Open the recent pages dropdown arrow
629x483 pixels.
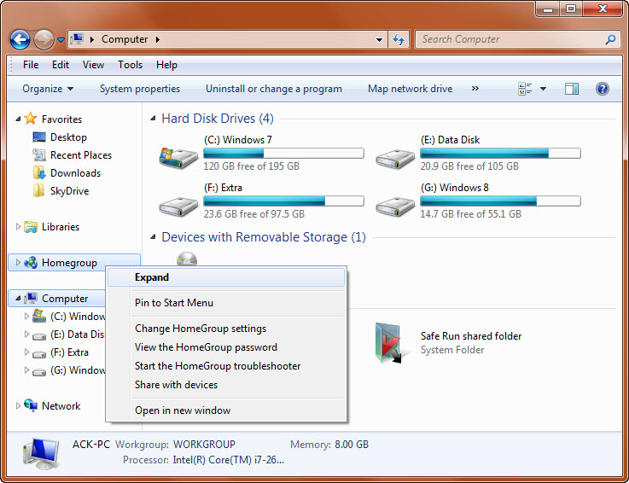61,40
